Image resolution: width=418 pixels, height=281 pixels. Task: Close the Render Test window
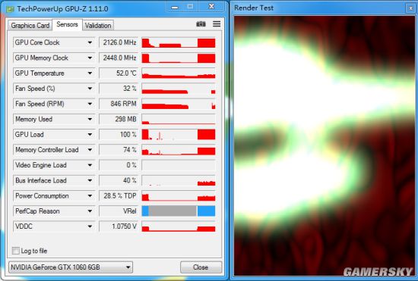(410, 8)
